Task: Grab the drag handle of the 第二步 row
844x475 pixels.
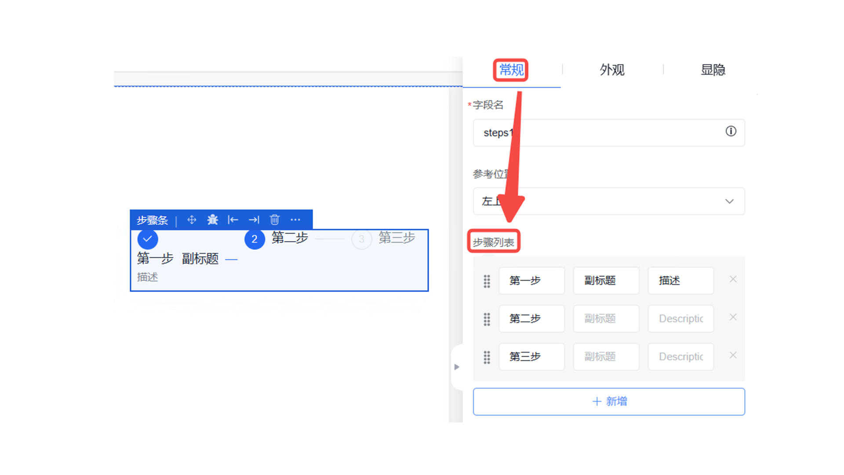Action: [x=487, y=319]
